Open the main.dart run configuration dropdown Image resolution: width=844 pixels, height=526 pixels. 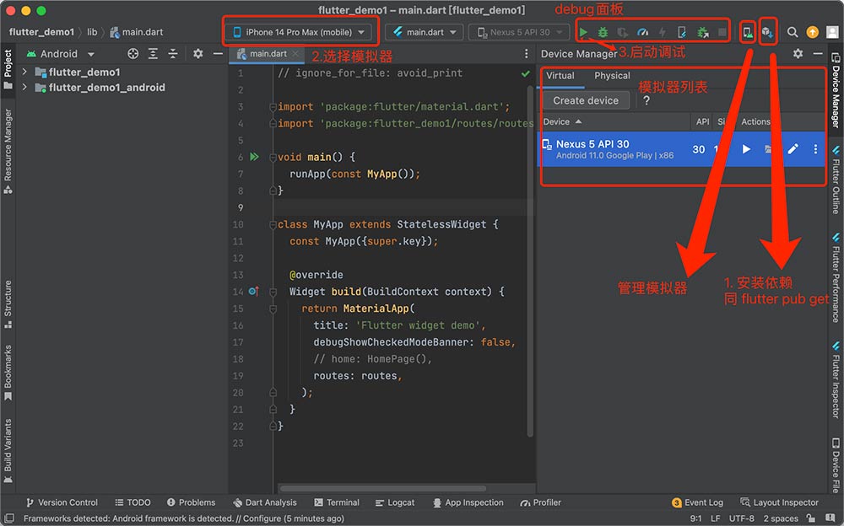click(x=424, y=32)
